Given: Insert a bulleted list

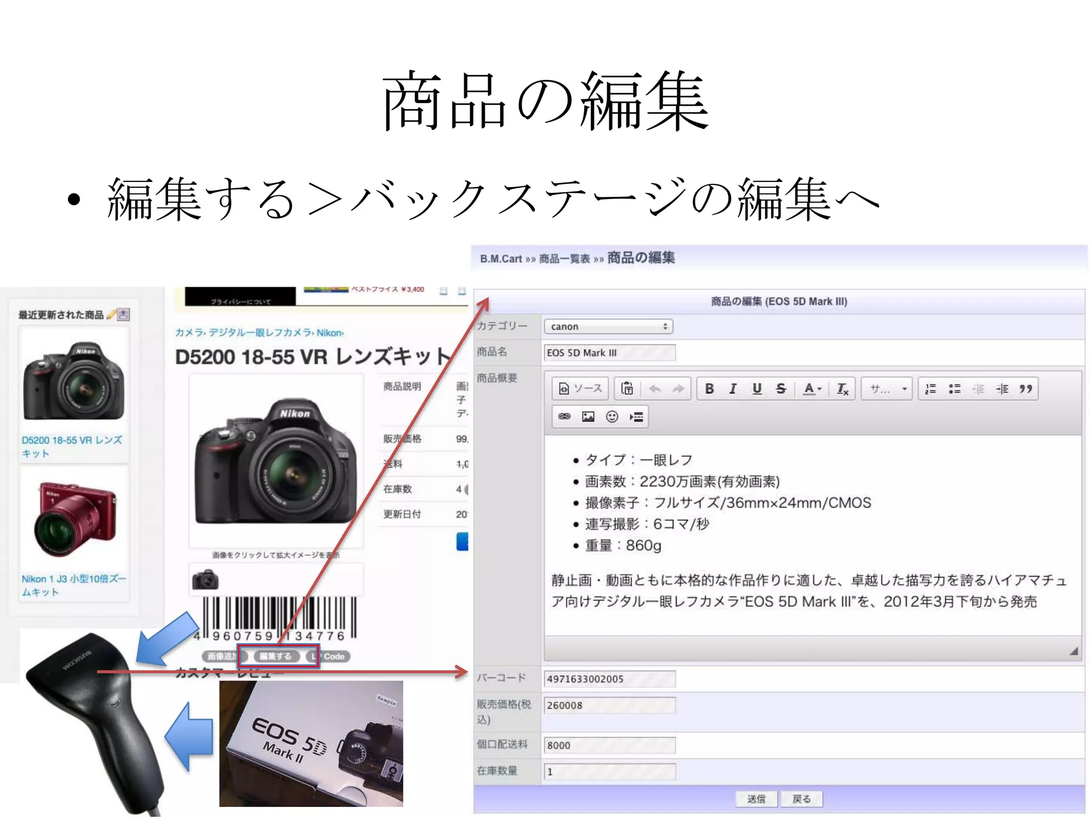Looking at the screenshot, I should coord(954,389).
